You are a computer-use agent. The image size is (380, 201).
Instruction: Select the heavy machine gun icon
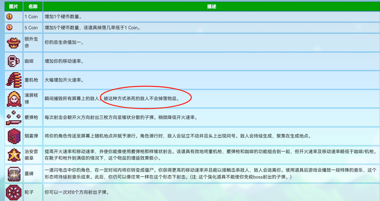click(14, 80)
